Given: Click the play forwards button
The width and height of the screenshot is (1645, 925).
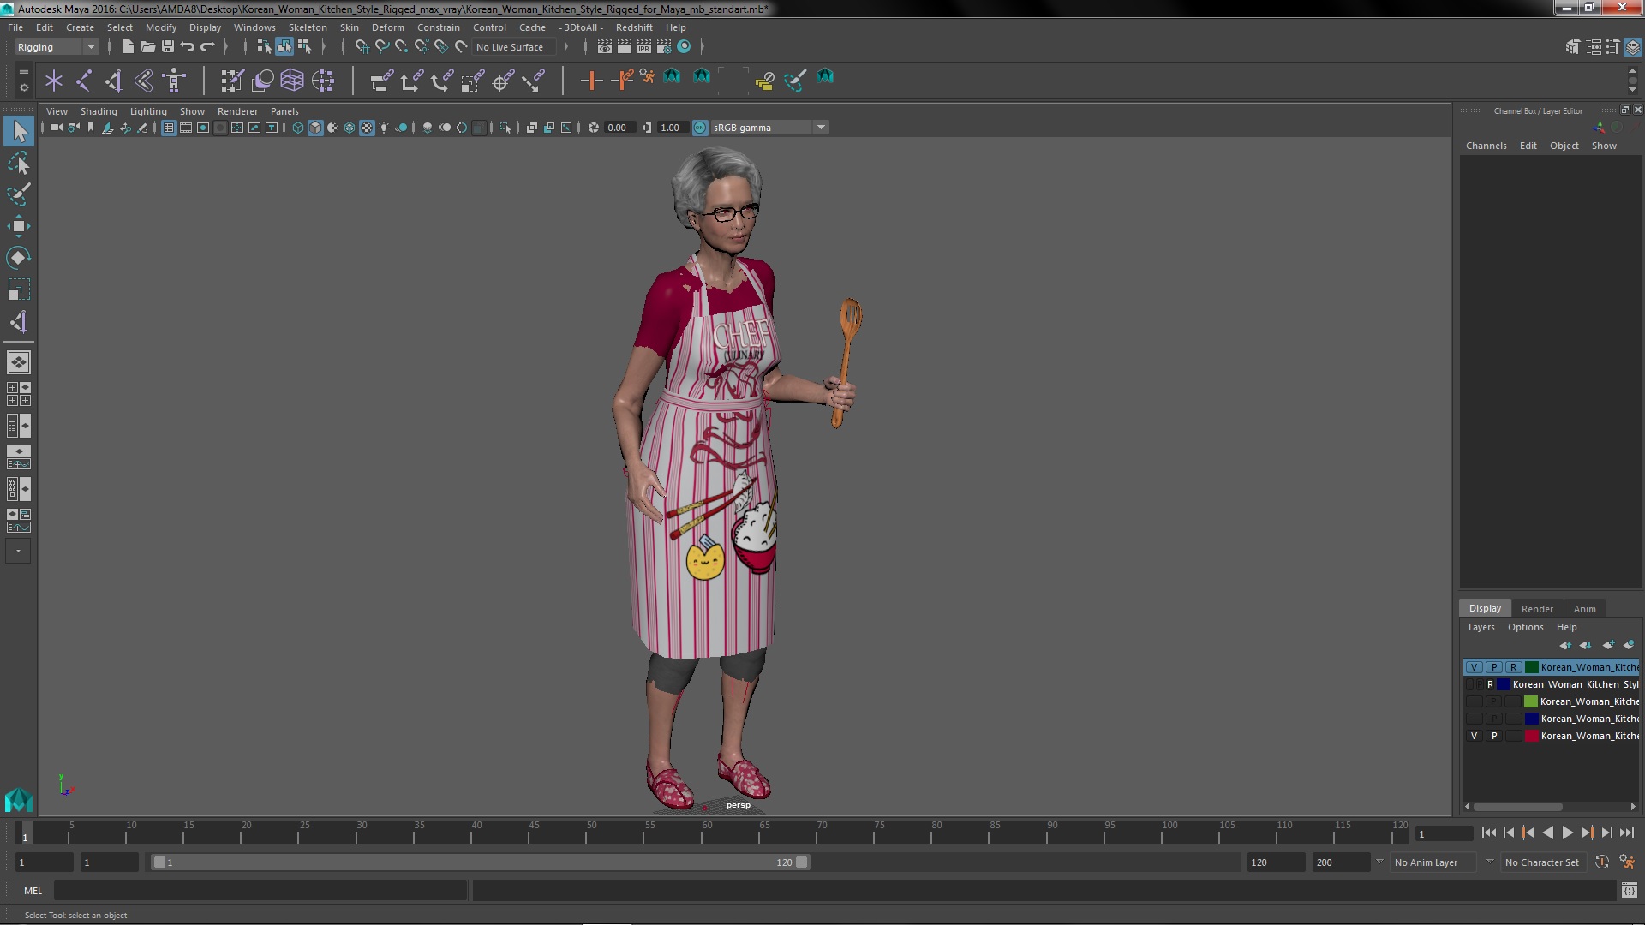Looking at the screenshot, I should (1567, 832).
